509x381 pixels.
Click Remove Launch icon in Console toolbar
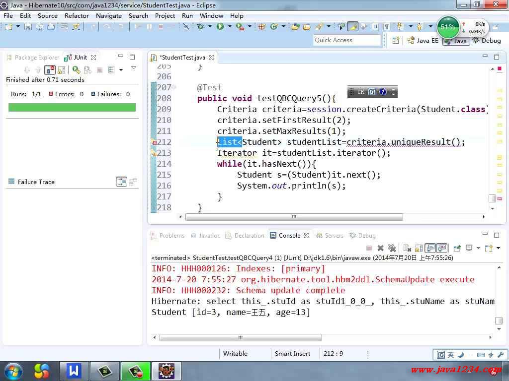click(x=380, y=248)
